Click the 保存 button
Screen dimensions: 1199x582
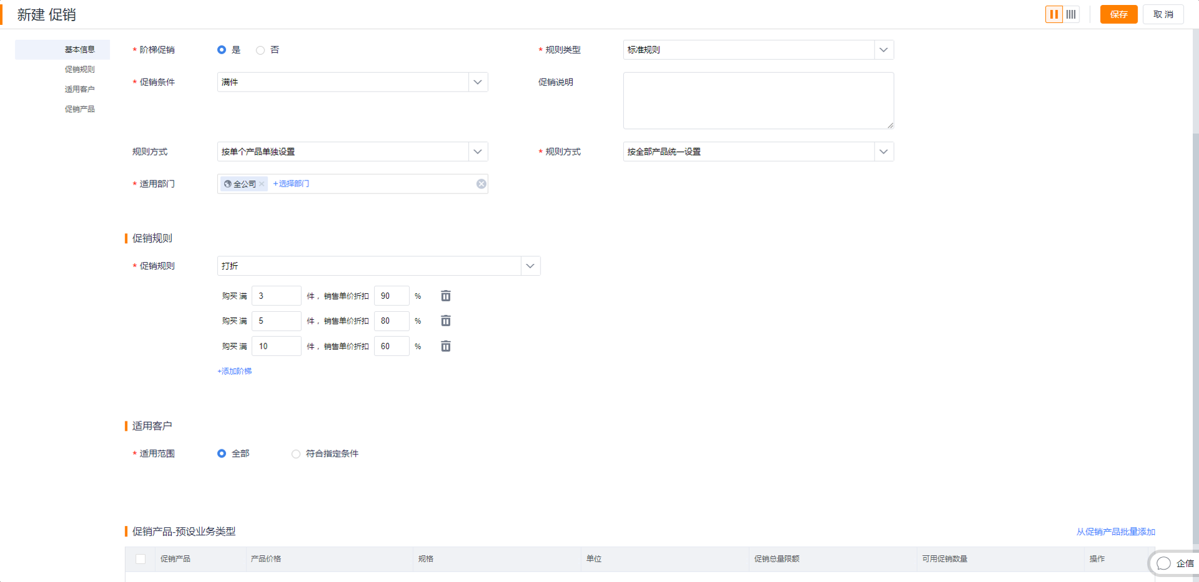point(1119,14)
